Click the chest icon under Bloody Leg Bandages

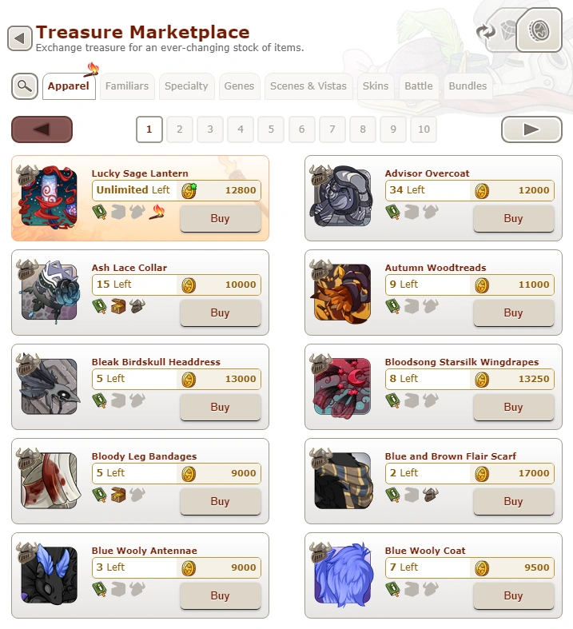pos(118,495)
